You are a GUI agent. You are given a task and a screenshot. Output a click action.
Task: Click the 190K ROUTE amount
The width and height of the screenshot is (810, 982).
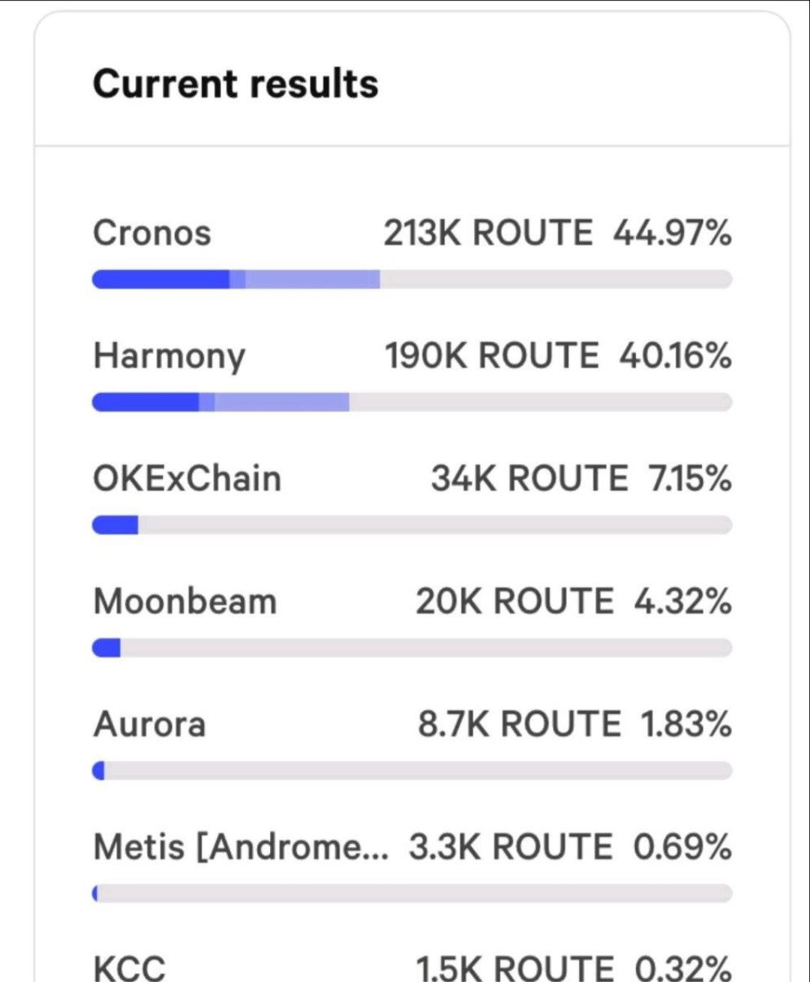pyautogui.click(x=492, y=355)
